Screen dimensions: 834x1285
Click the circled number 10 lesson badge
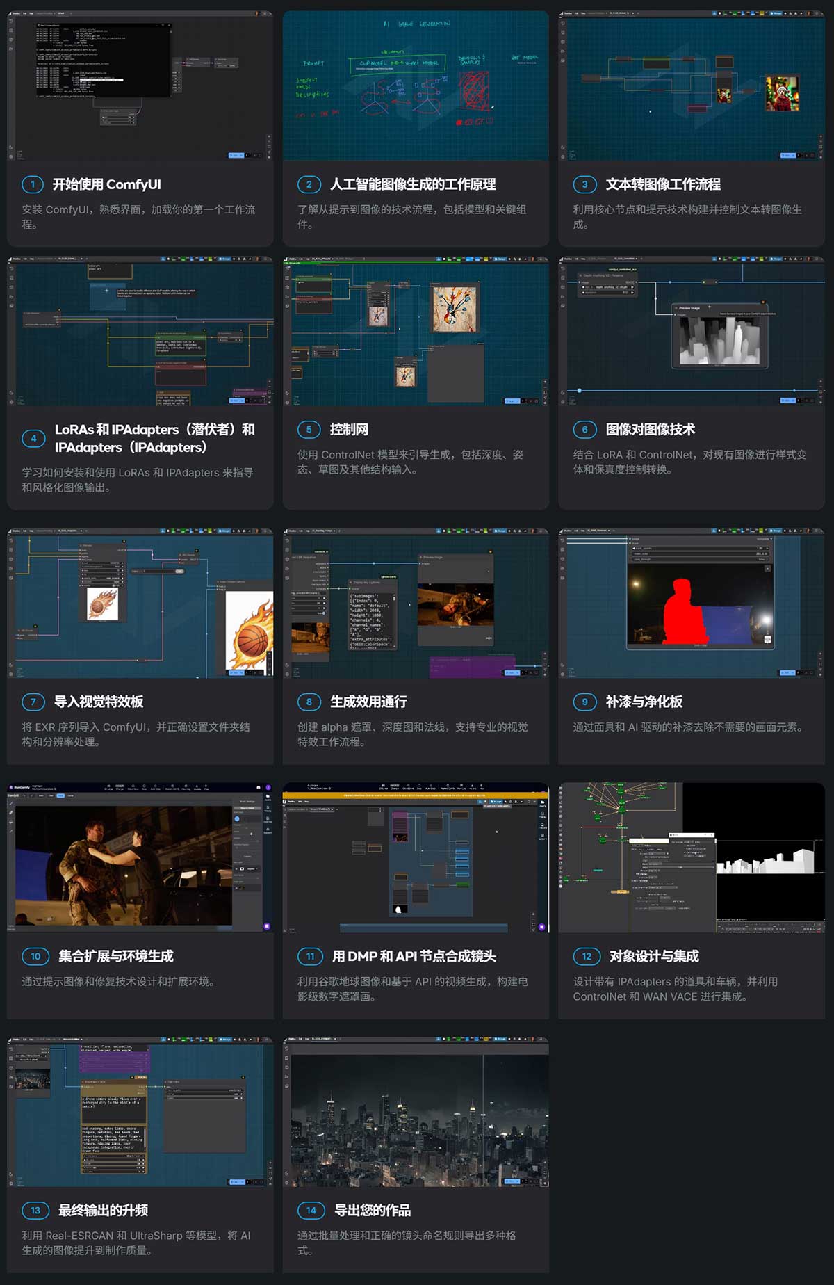[35, 956]
